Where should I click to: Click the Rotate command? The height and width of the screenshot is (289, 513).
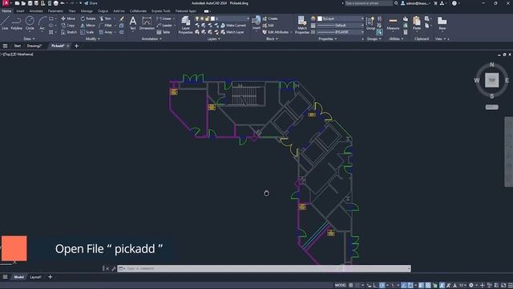(88, 18)
